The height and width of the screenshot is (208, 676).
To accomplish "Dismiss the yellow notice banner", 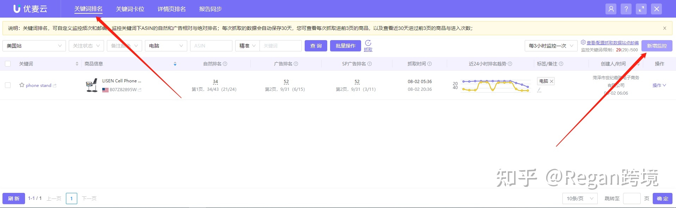I will [664, 28].
